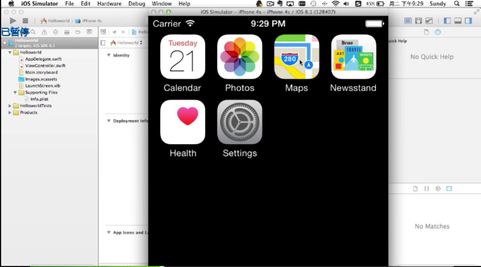Click the Xcode Stop button
The height and width of the screenshot is (267, 481).
coord(25,21)
